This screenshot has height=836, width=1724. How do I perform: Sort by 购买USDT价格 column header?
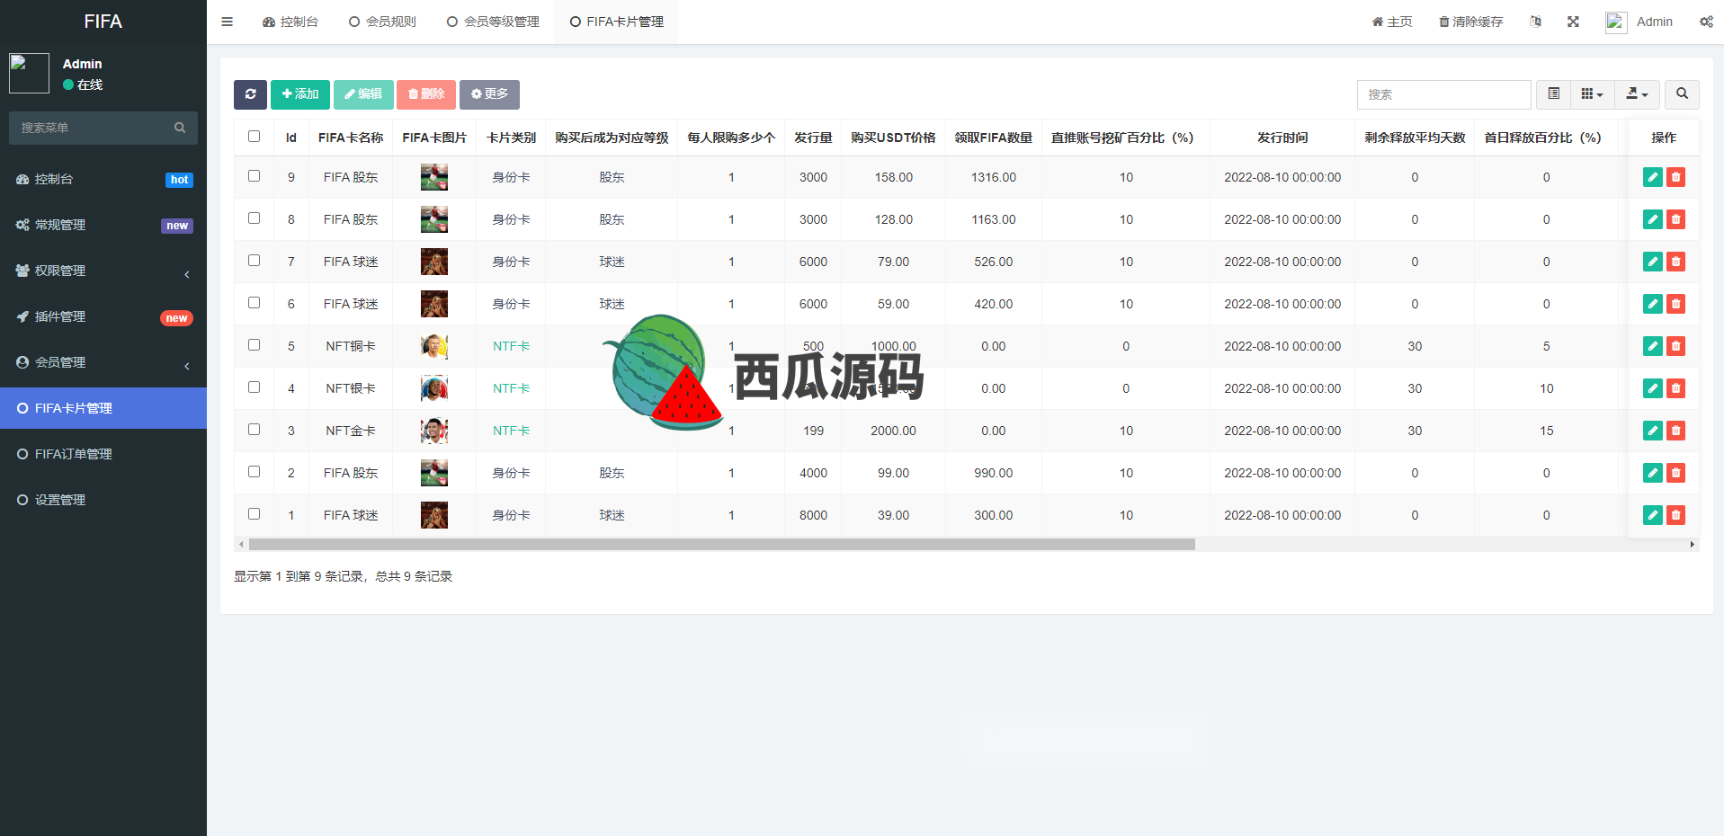893,138
